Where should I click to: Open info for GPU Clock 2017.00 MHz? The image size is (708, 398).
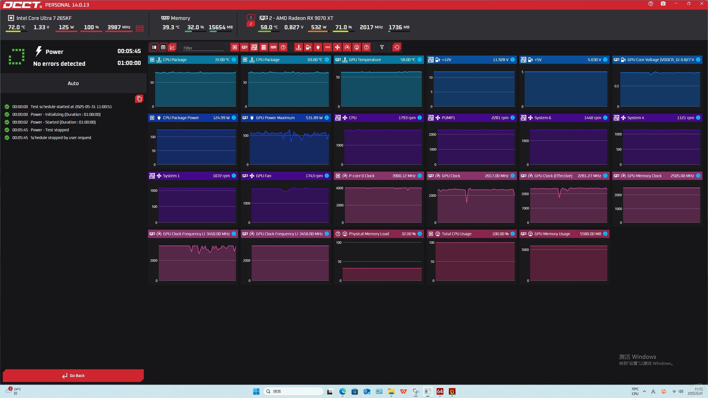point(513,176)
